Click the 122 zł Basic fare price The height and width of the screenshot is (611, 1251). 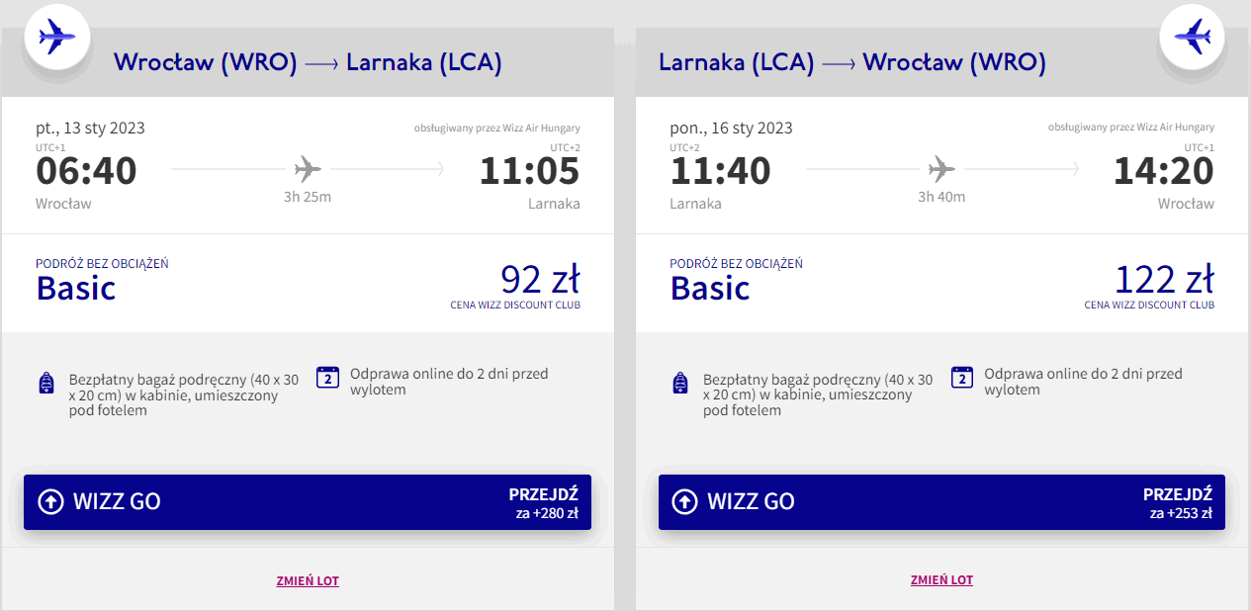coord(1164,280)
